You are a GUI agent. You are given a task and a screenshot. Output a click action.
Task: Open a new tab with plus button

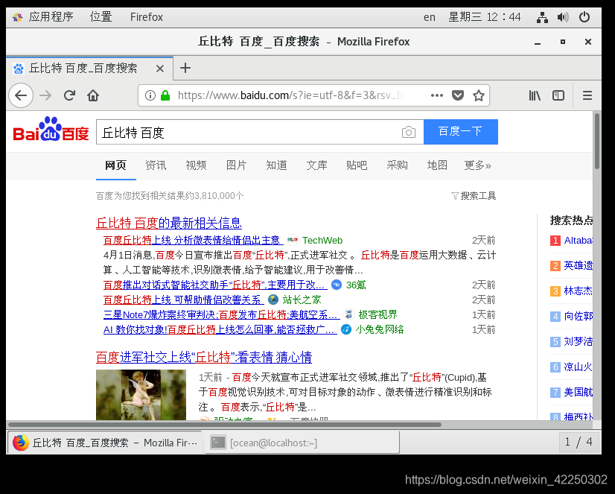tap(185, 68)
